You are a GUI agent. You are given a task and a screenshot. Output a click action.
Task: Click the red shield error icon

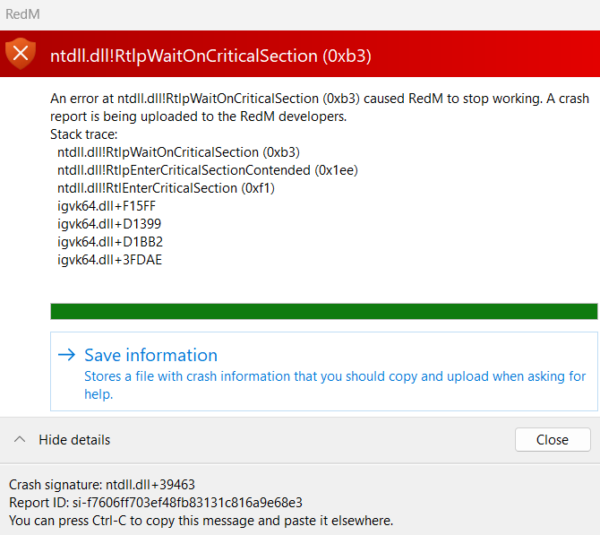click(21, 53)
